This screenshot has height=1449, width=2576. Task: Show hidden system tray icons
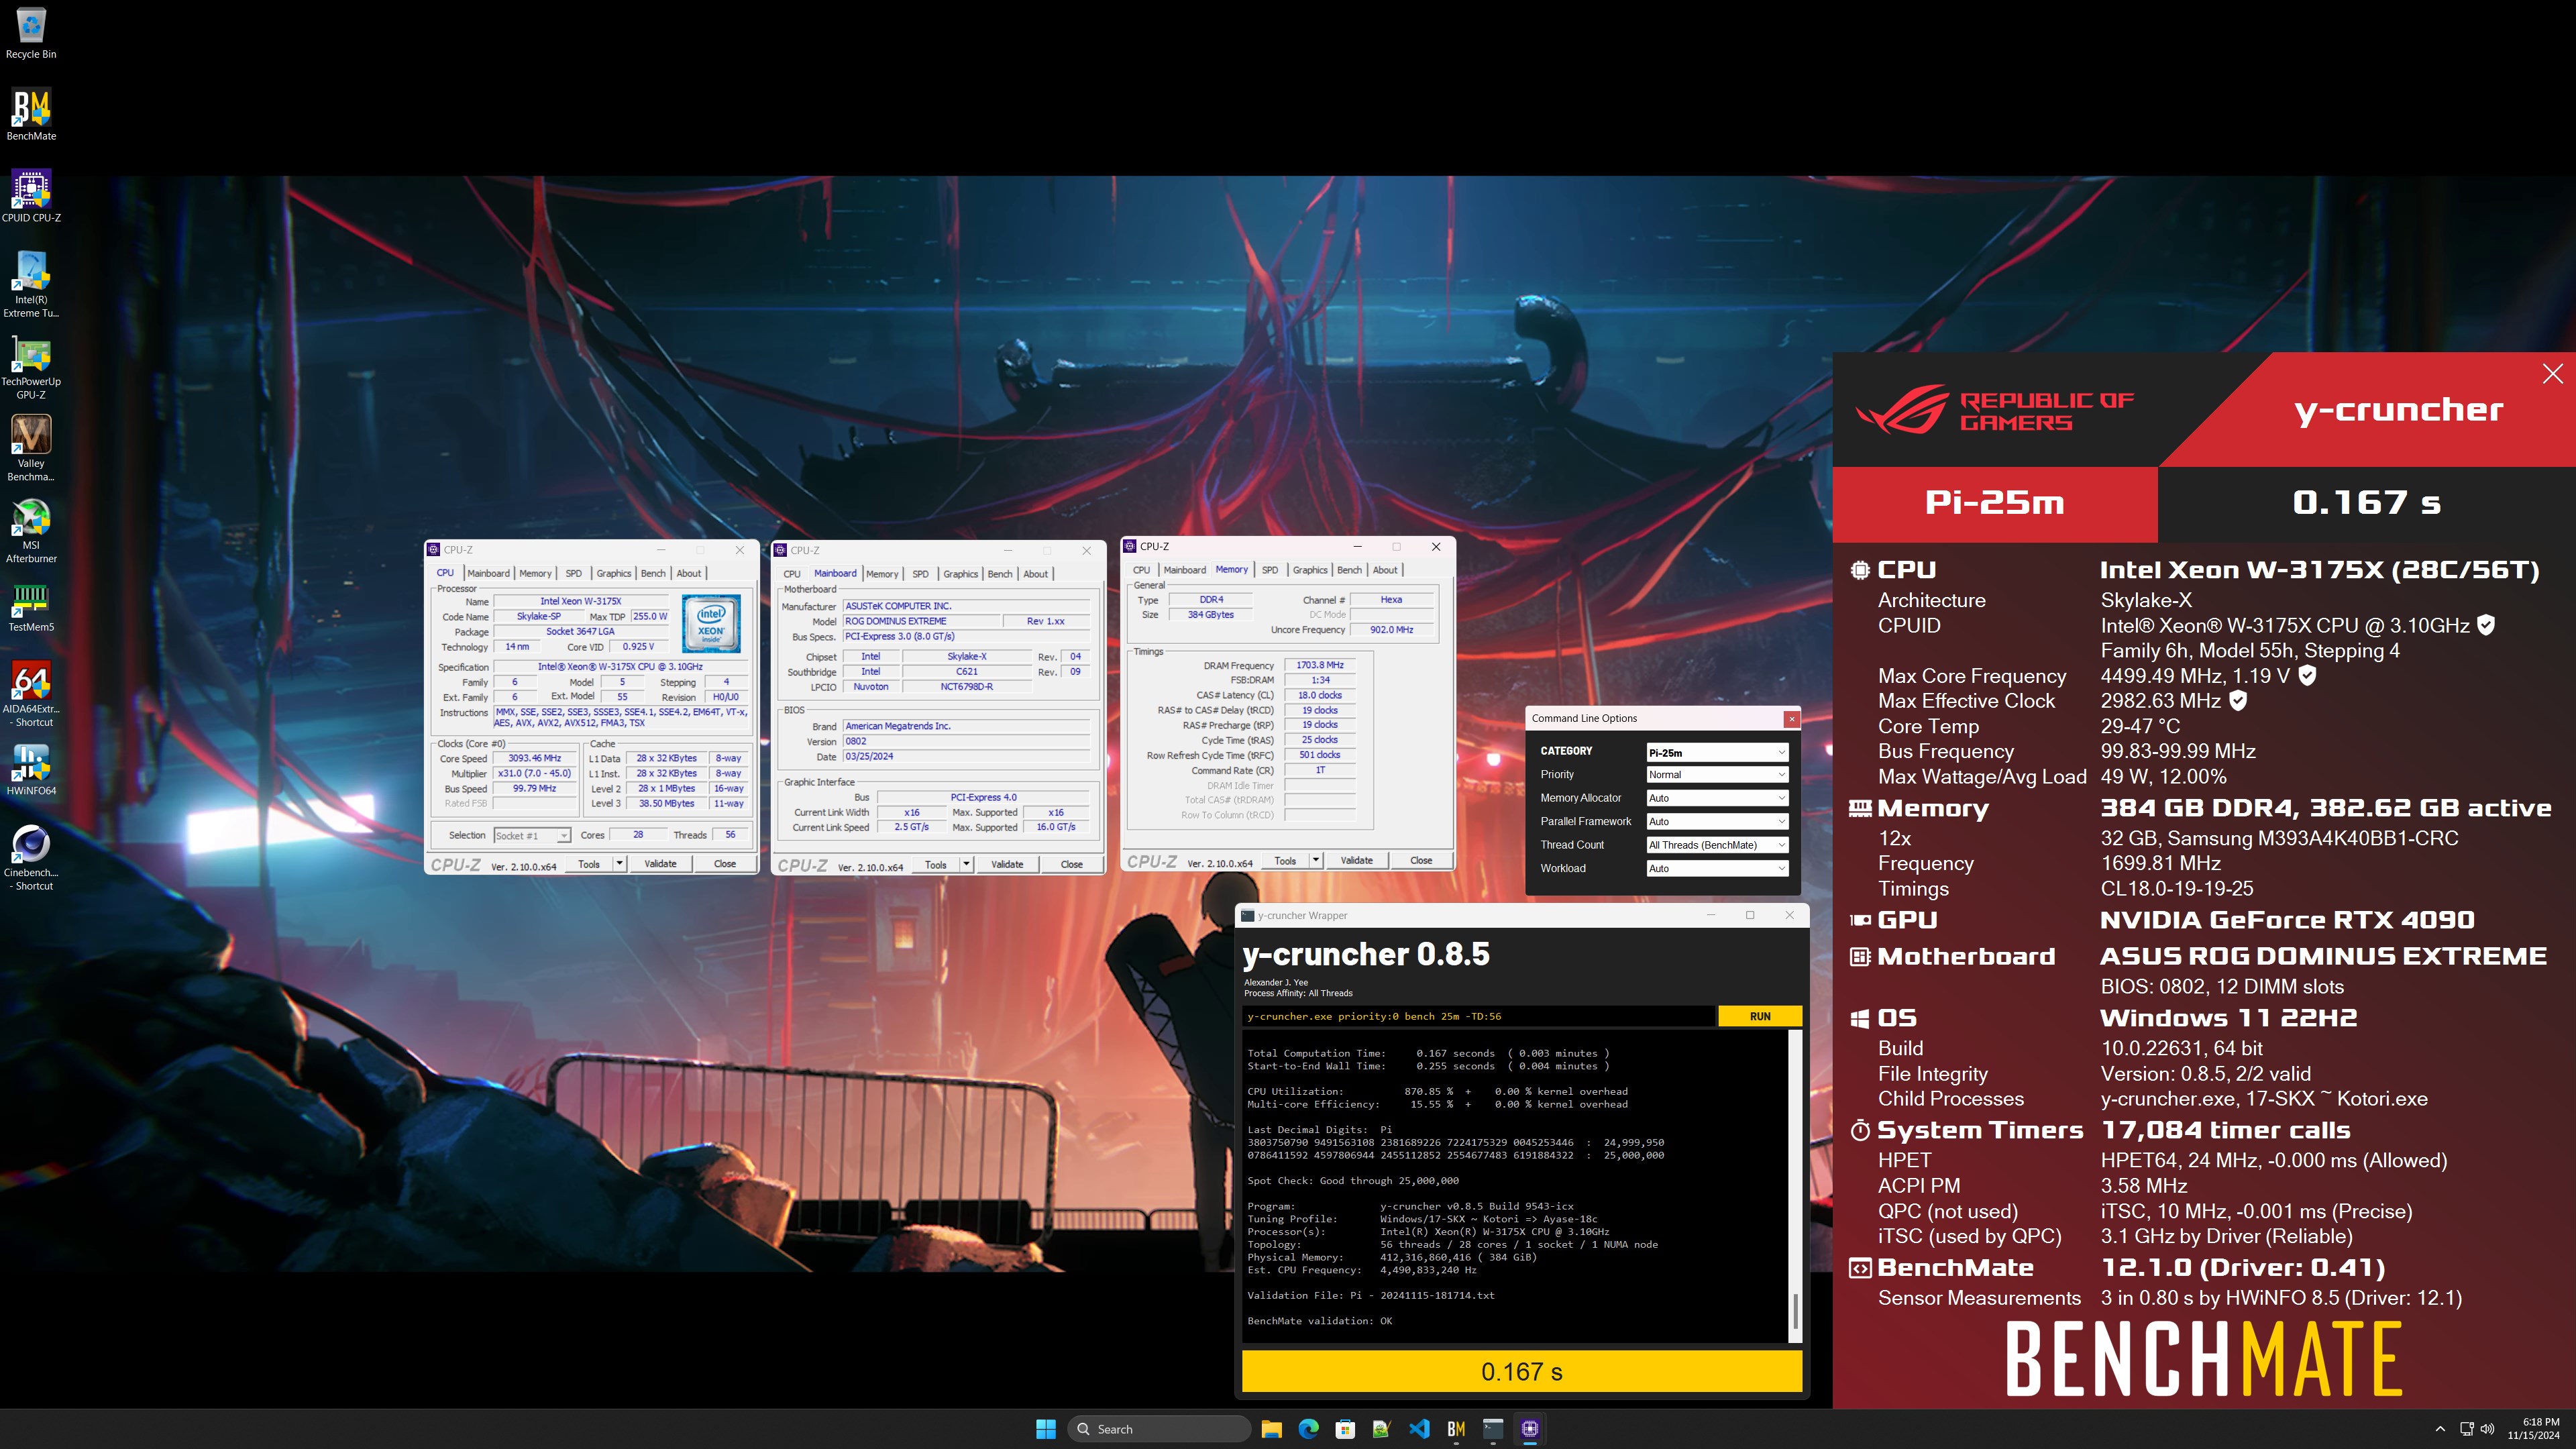tap(2440, 1429)
